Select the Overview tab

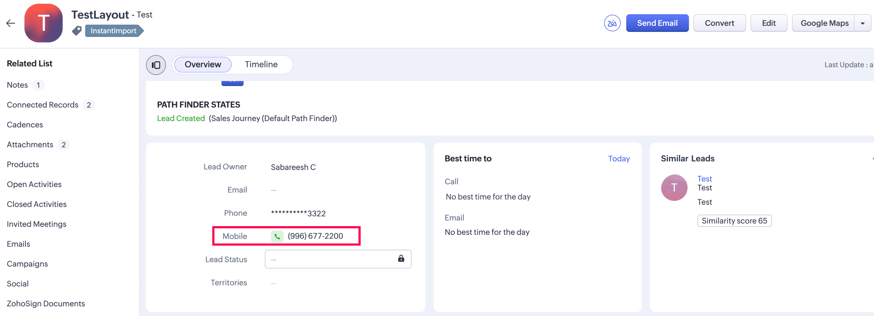(x=203, y=64)
